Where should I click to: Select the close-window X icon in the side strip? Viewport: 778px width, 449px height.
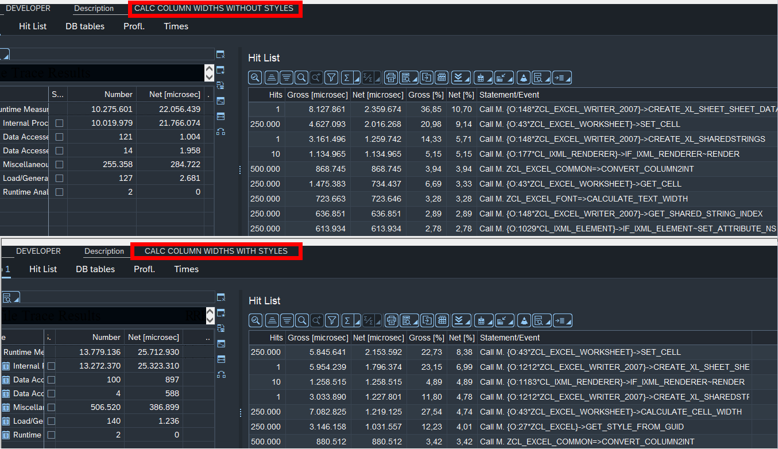[220, 54]
